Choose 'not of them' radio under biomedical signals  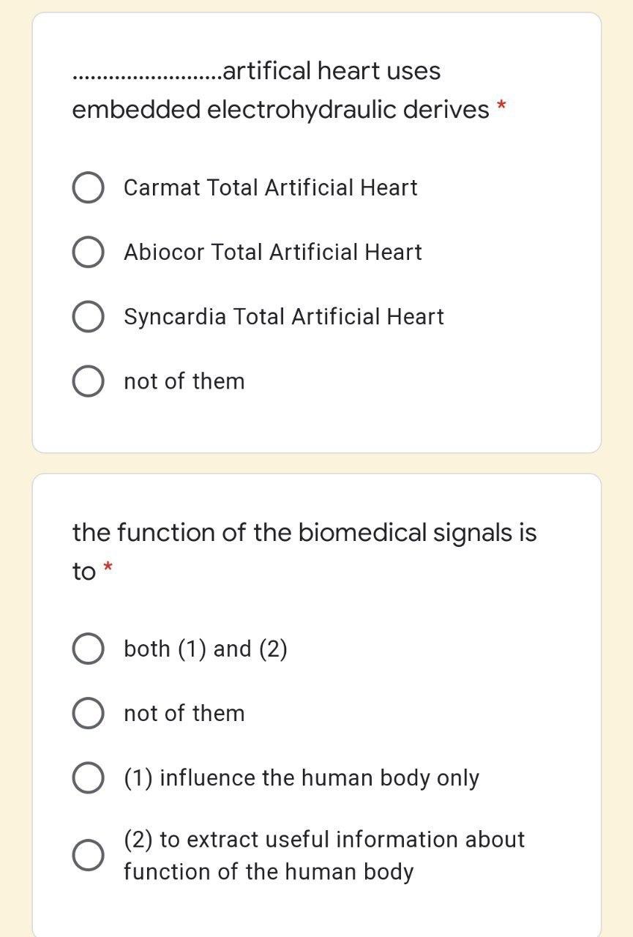(88, 714)
